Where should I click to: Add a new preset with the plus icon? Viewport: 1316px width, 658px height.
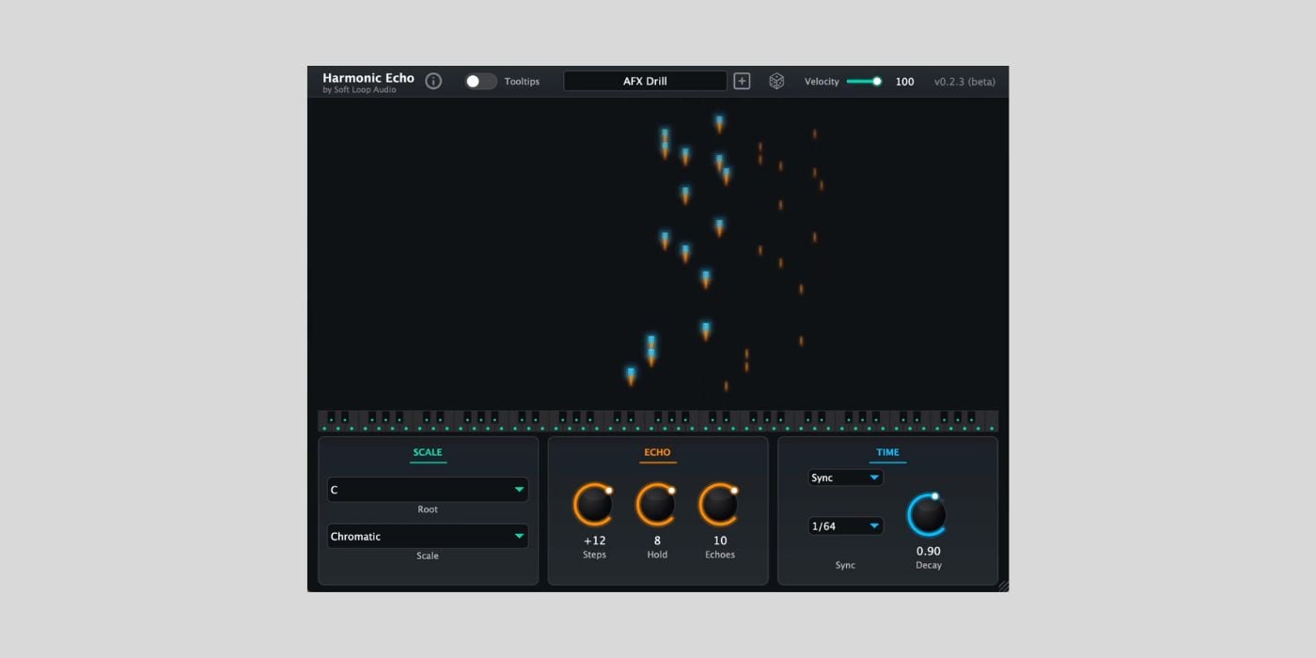(x=742, y=81)
